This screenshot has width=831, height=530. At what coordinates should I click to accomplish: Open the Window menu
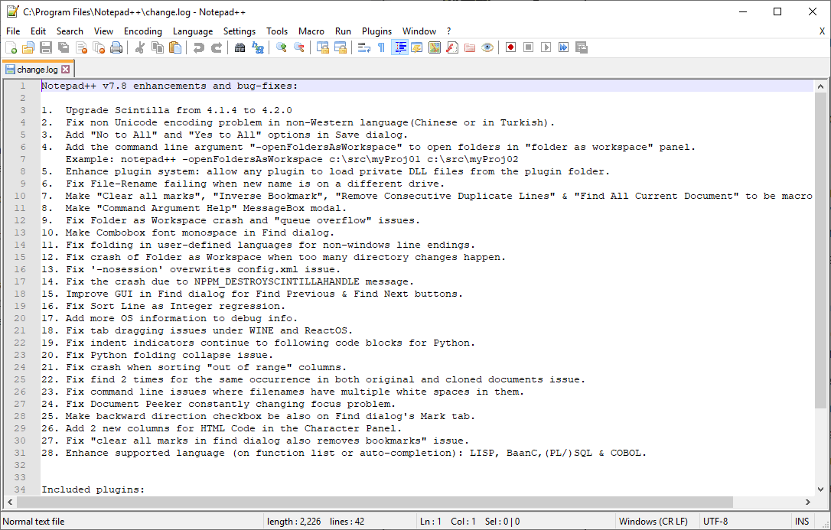pyautogui.click(x=419, y=31)
